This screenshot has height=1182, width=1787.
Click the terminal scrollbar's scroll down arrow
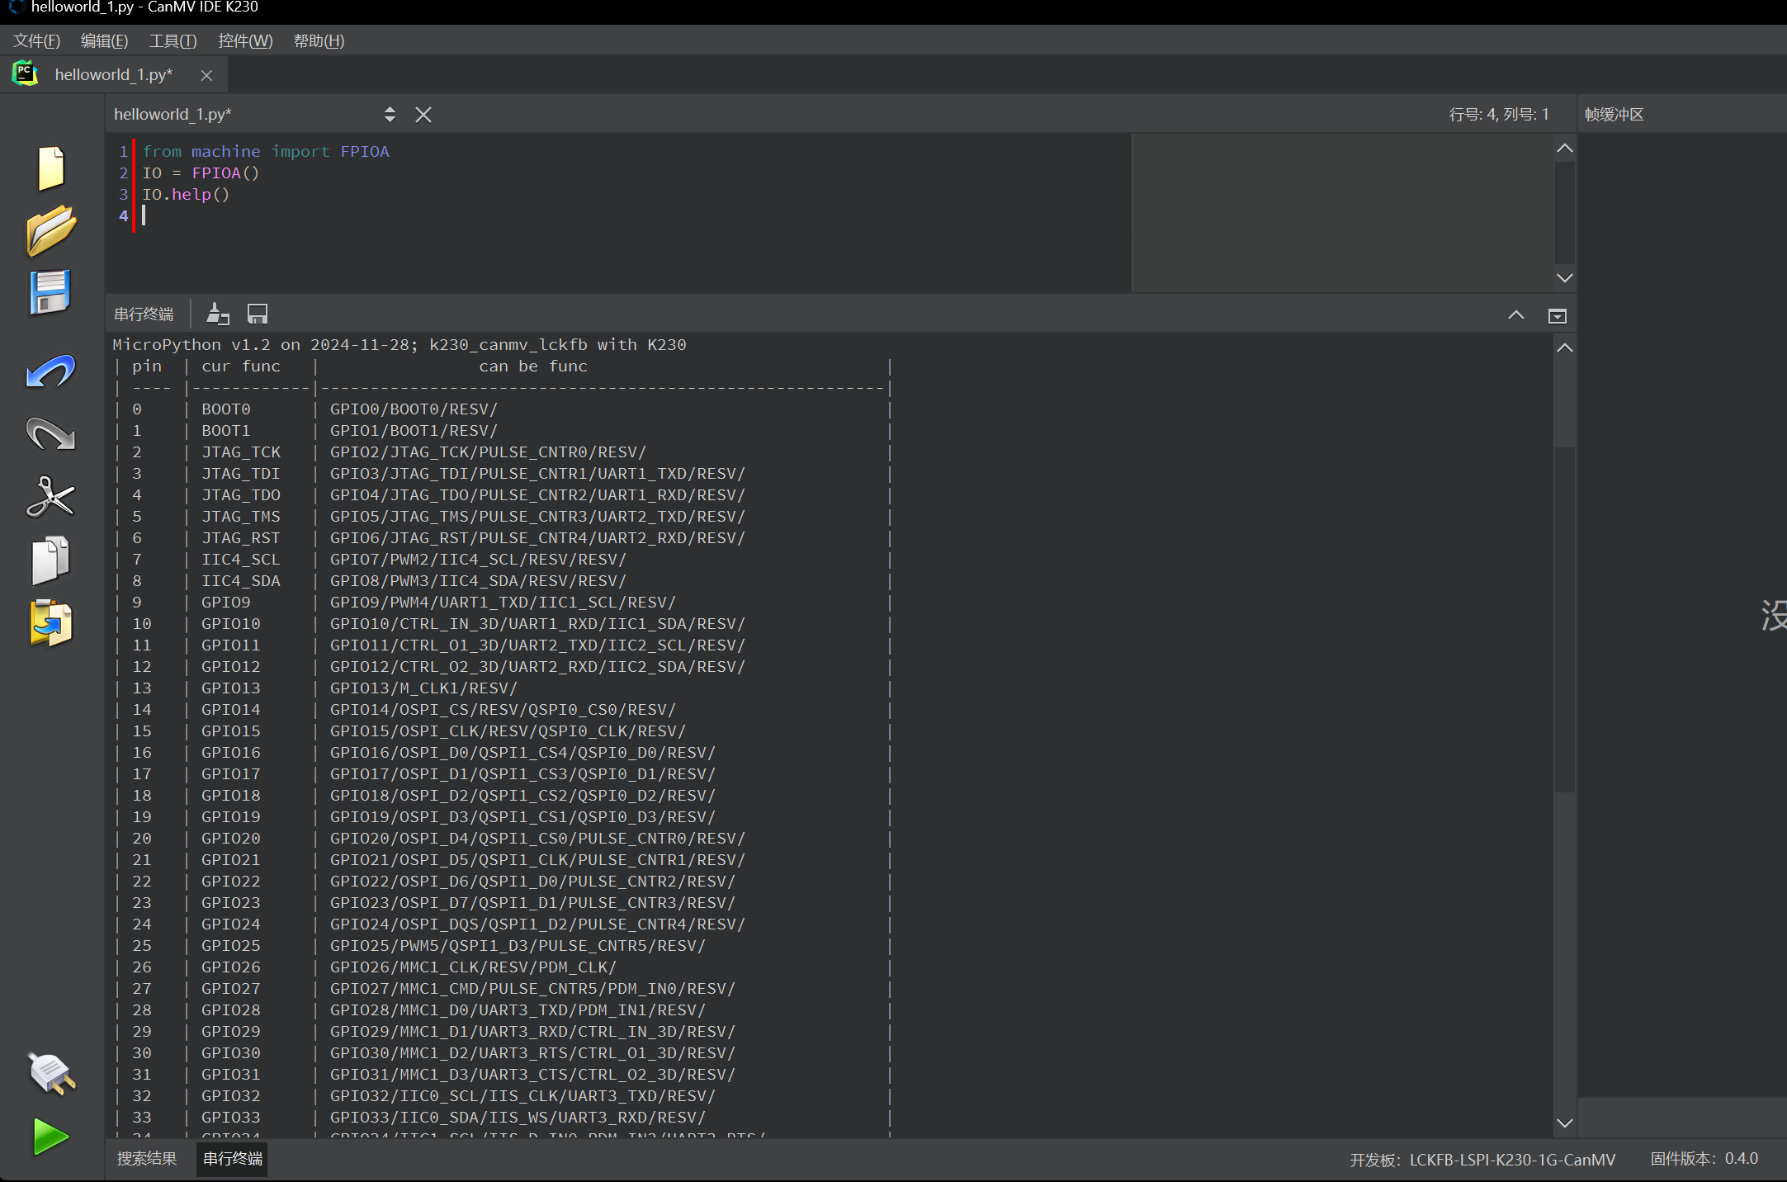pyautogui.click(x=1564, y=1123)
